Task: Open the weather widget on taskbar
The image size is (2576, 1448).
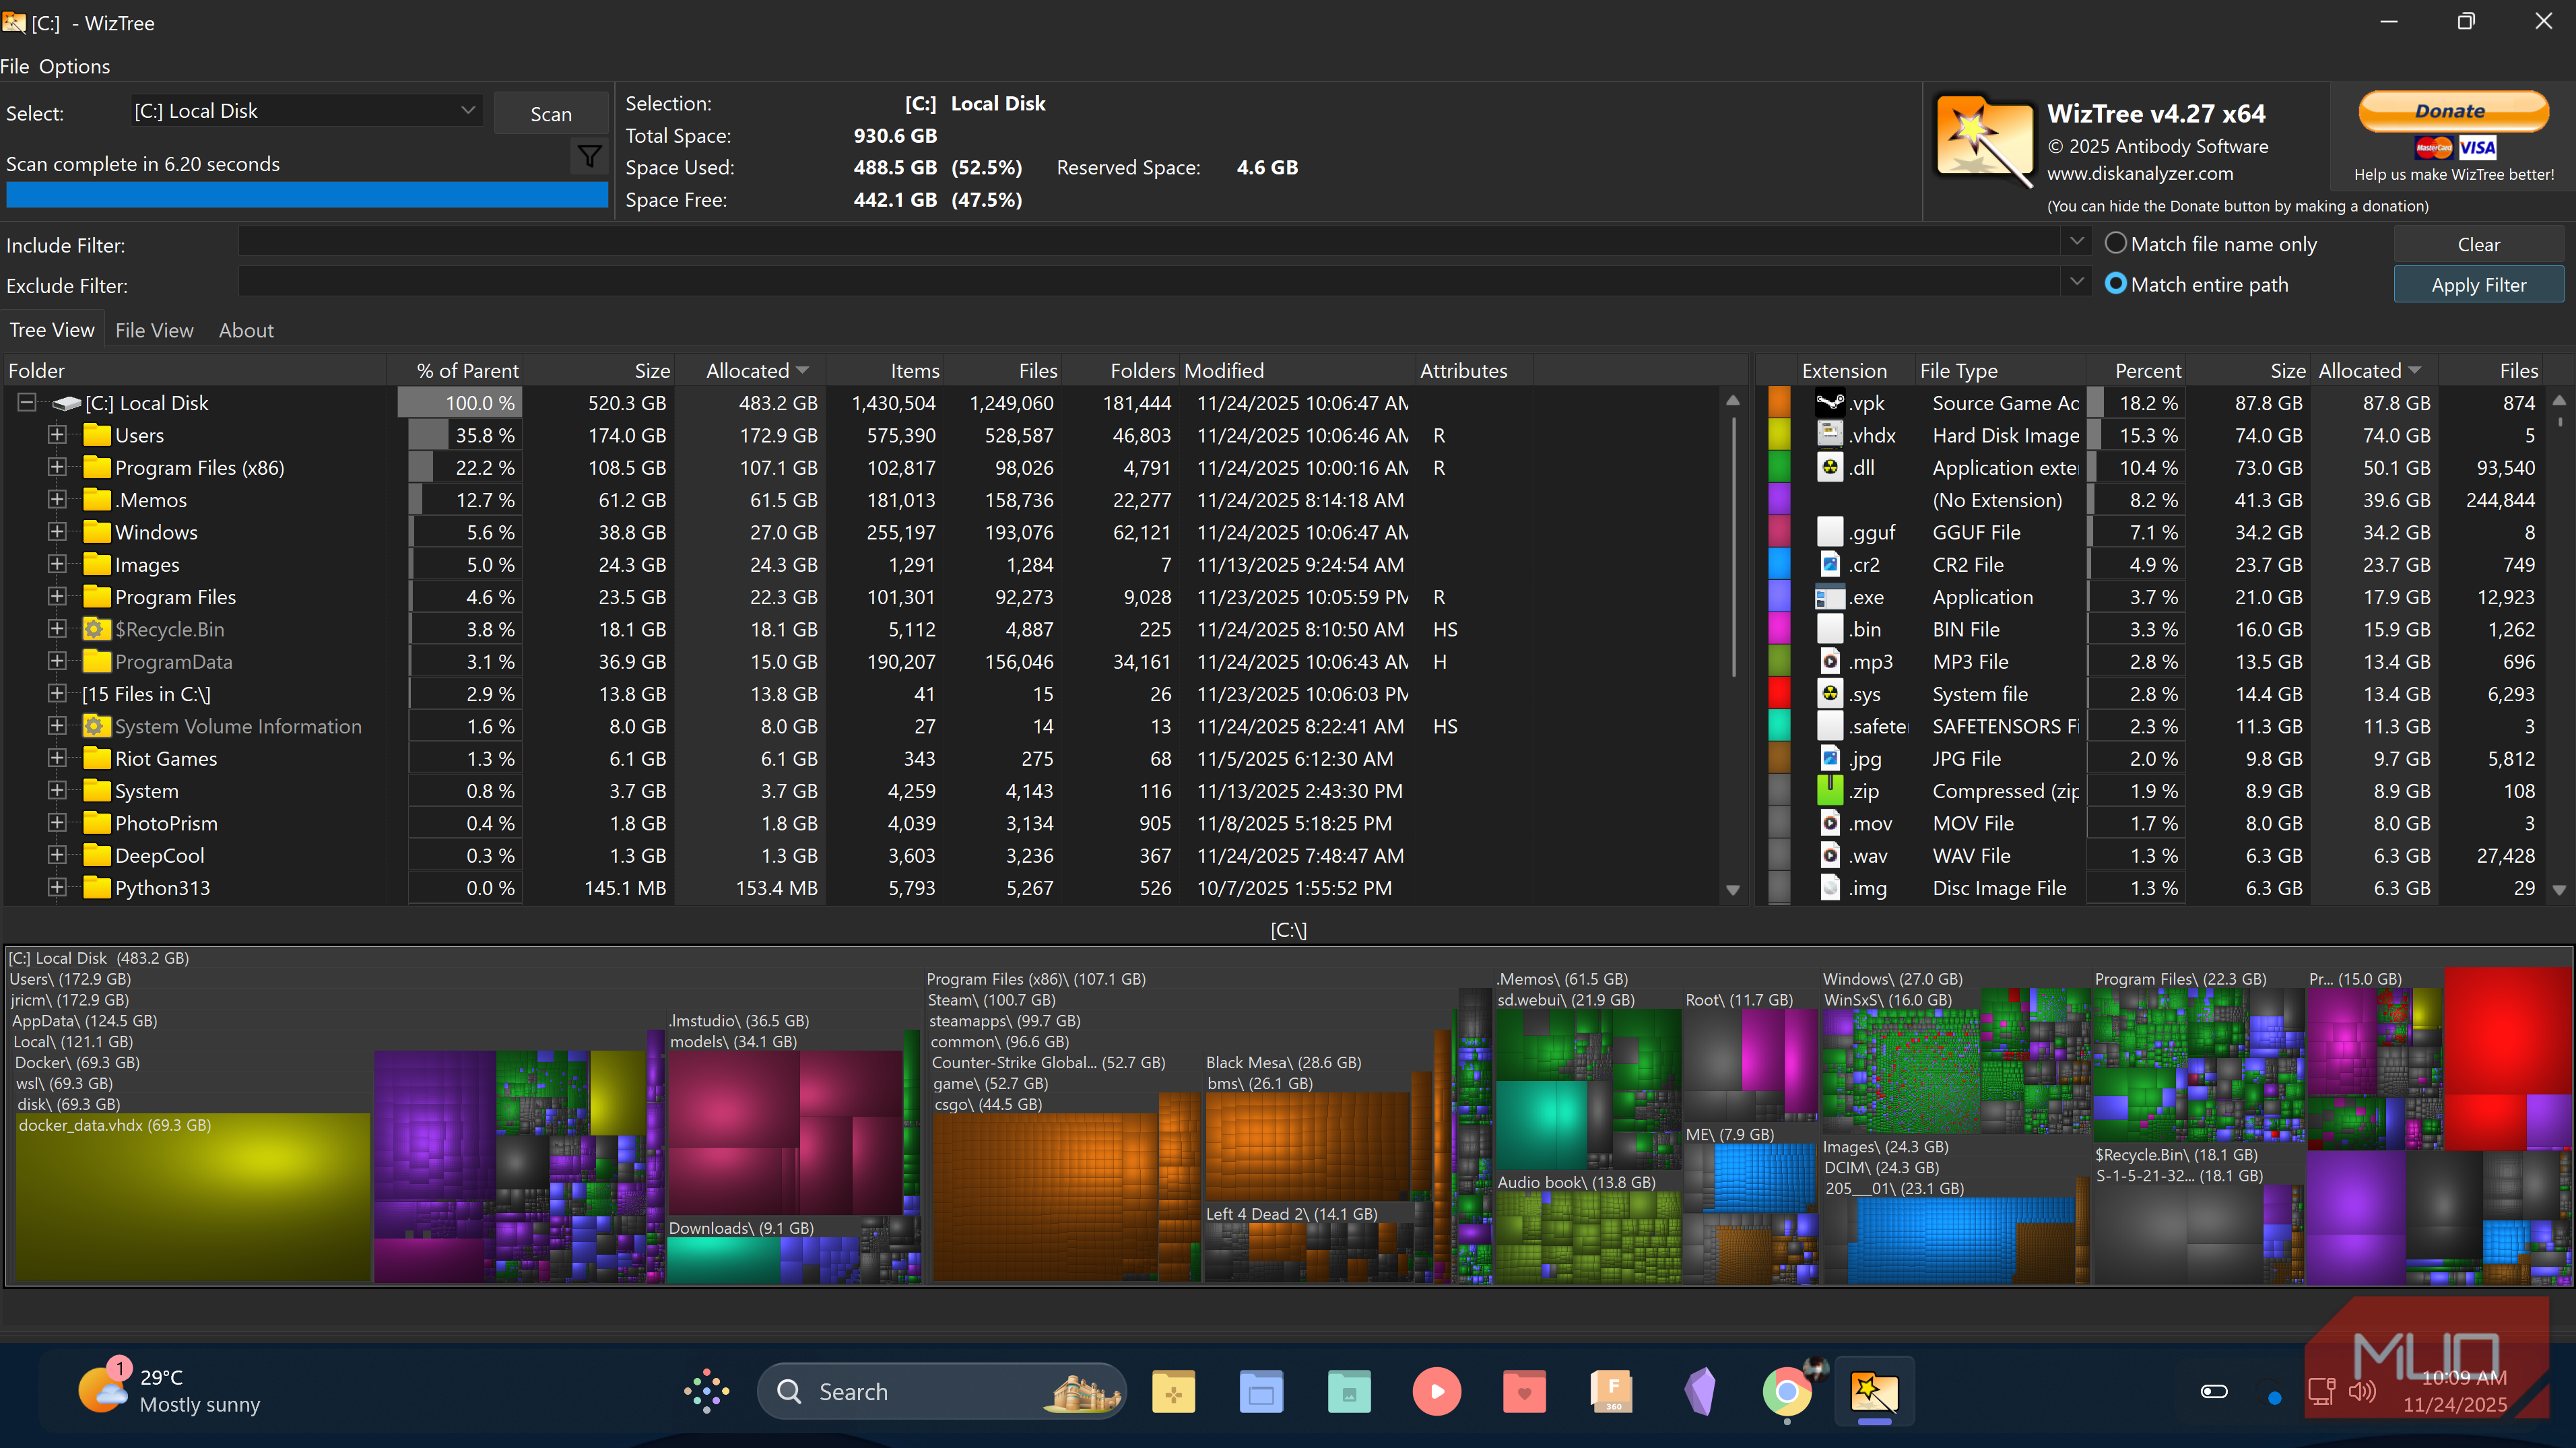Action: click(171, 1390)
